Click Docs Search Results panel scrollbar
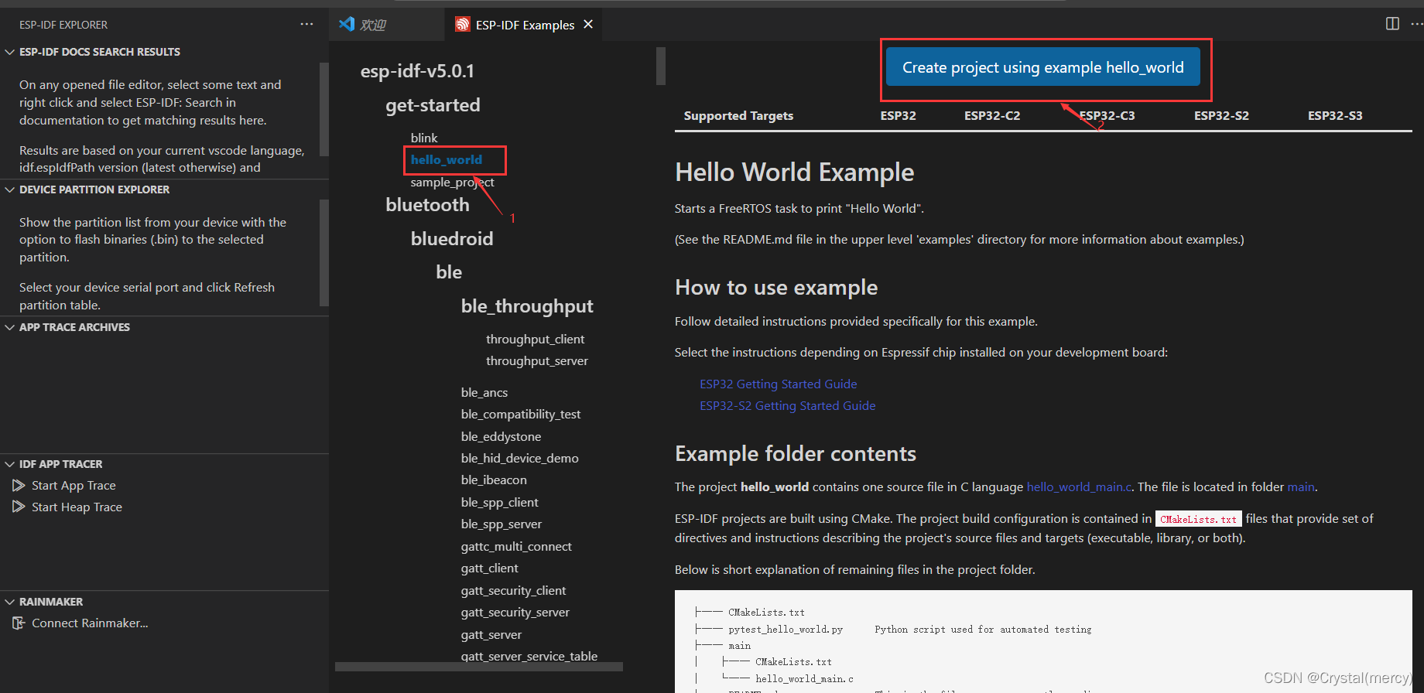Viewport: 1424px width, 693px height. (324, 109)
